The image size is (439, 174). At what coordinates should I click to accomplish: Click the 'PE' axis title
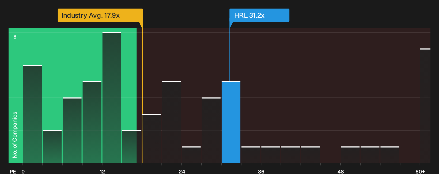[x=13, y=171]
